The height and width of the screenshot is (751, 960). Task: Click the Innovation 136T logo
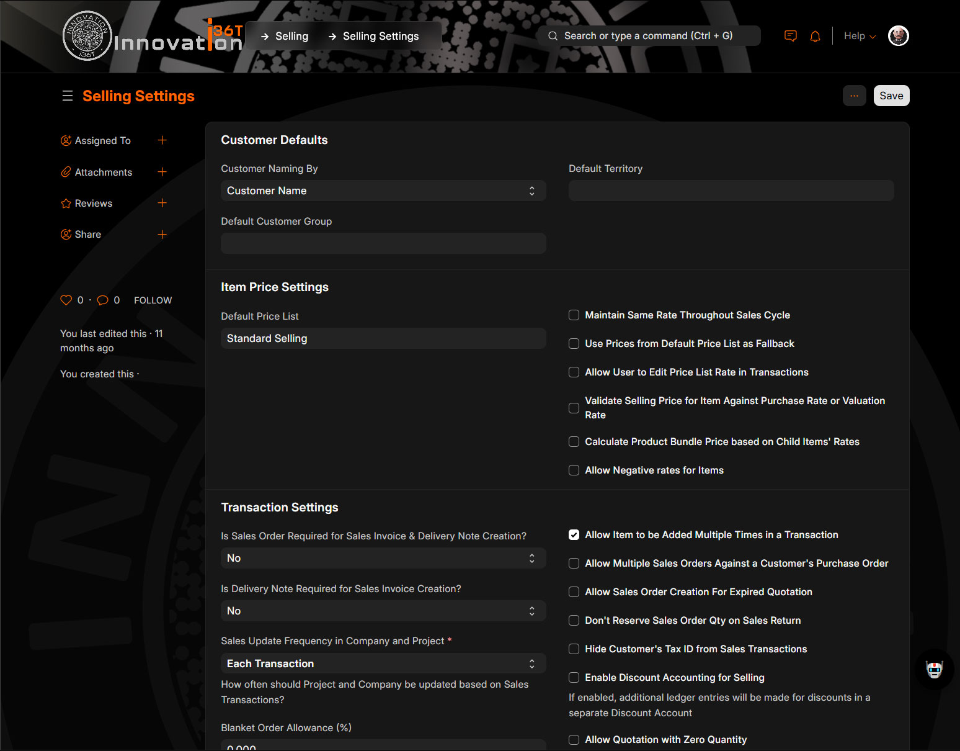click(153, 37)
